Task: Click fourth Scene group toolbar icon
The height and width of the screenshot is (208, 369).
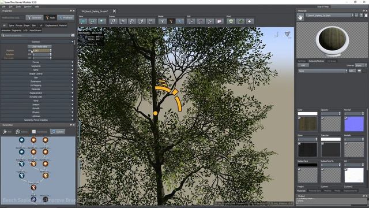Action: pos(141,21)
